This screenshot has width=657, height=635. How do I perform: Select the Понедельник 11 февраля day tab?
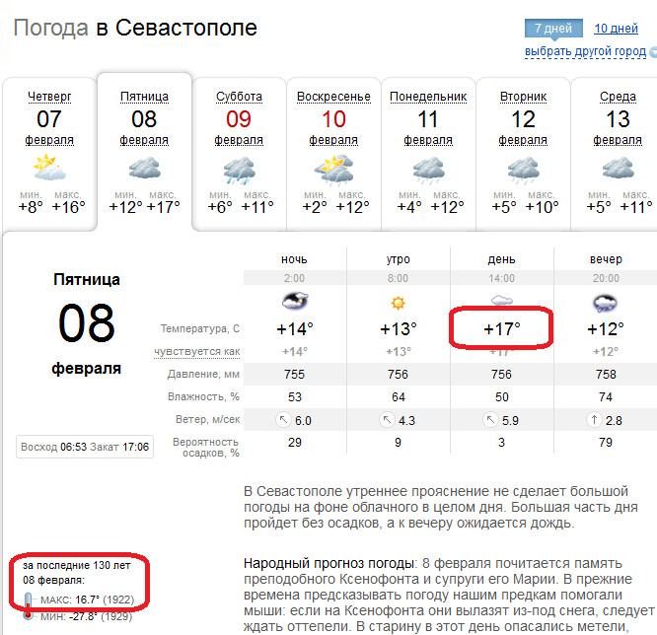428,154
